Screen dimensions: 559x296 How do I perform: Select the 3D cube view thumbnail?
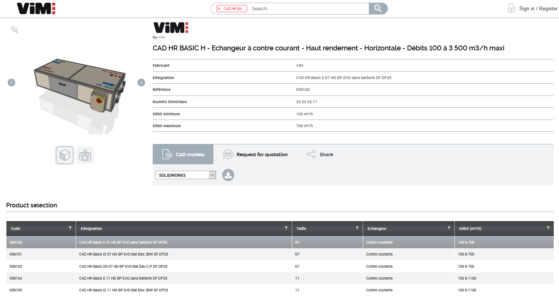pos(65,155)
